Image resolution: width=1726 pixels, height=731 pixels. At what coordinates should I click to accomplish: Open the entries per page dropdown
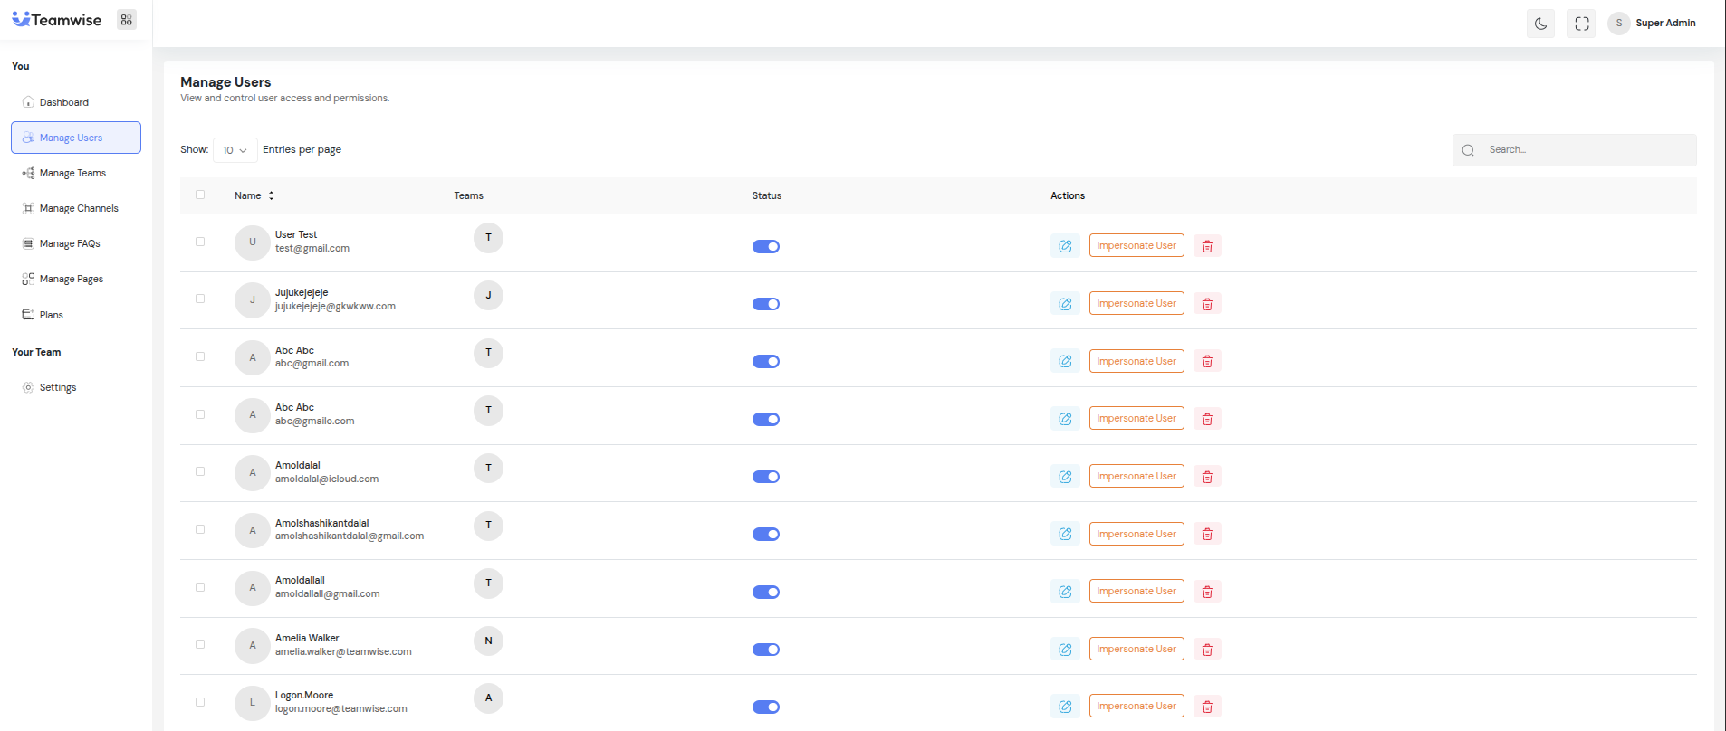click(235, 150)
